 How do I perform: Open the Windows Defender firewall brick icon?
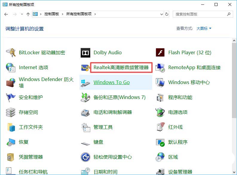[x=10, y=83]
